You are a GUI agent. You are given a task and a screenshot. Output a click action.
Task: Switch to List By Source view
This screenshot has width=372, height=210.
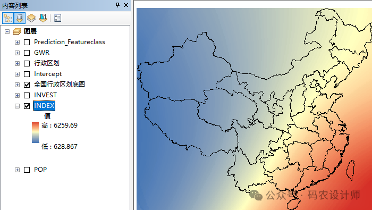click(x=20, y=18)
